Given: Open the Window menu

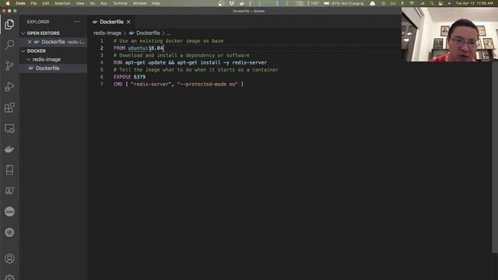Looking at the screenshot, I should tap(140, 3).
